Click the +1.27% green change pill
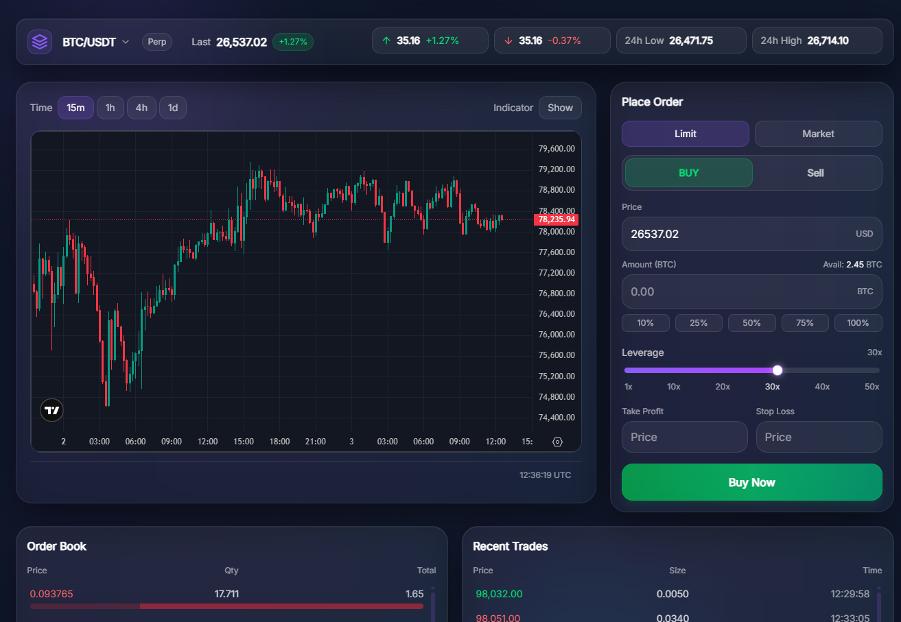The image size is (901, 622). [x=293, y=42]
